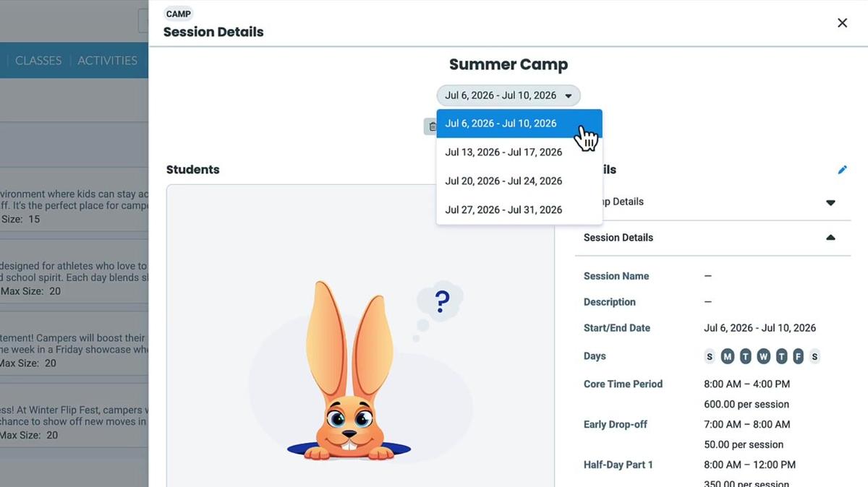Click the Tuesday circle in the Days row
Viewport: 868px width, 487px height.
(745, 355)
